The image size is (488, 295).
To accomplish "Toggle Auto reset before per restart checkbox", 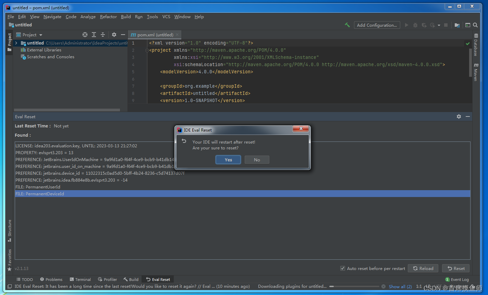I will pyautogui.click(x=342, y=268).
